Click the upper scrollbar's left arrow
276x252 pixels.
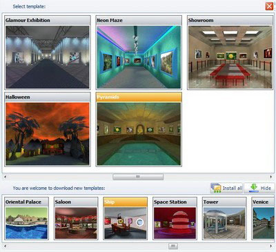coord(5,177)
